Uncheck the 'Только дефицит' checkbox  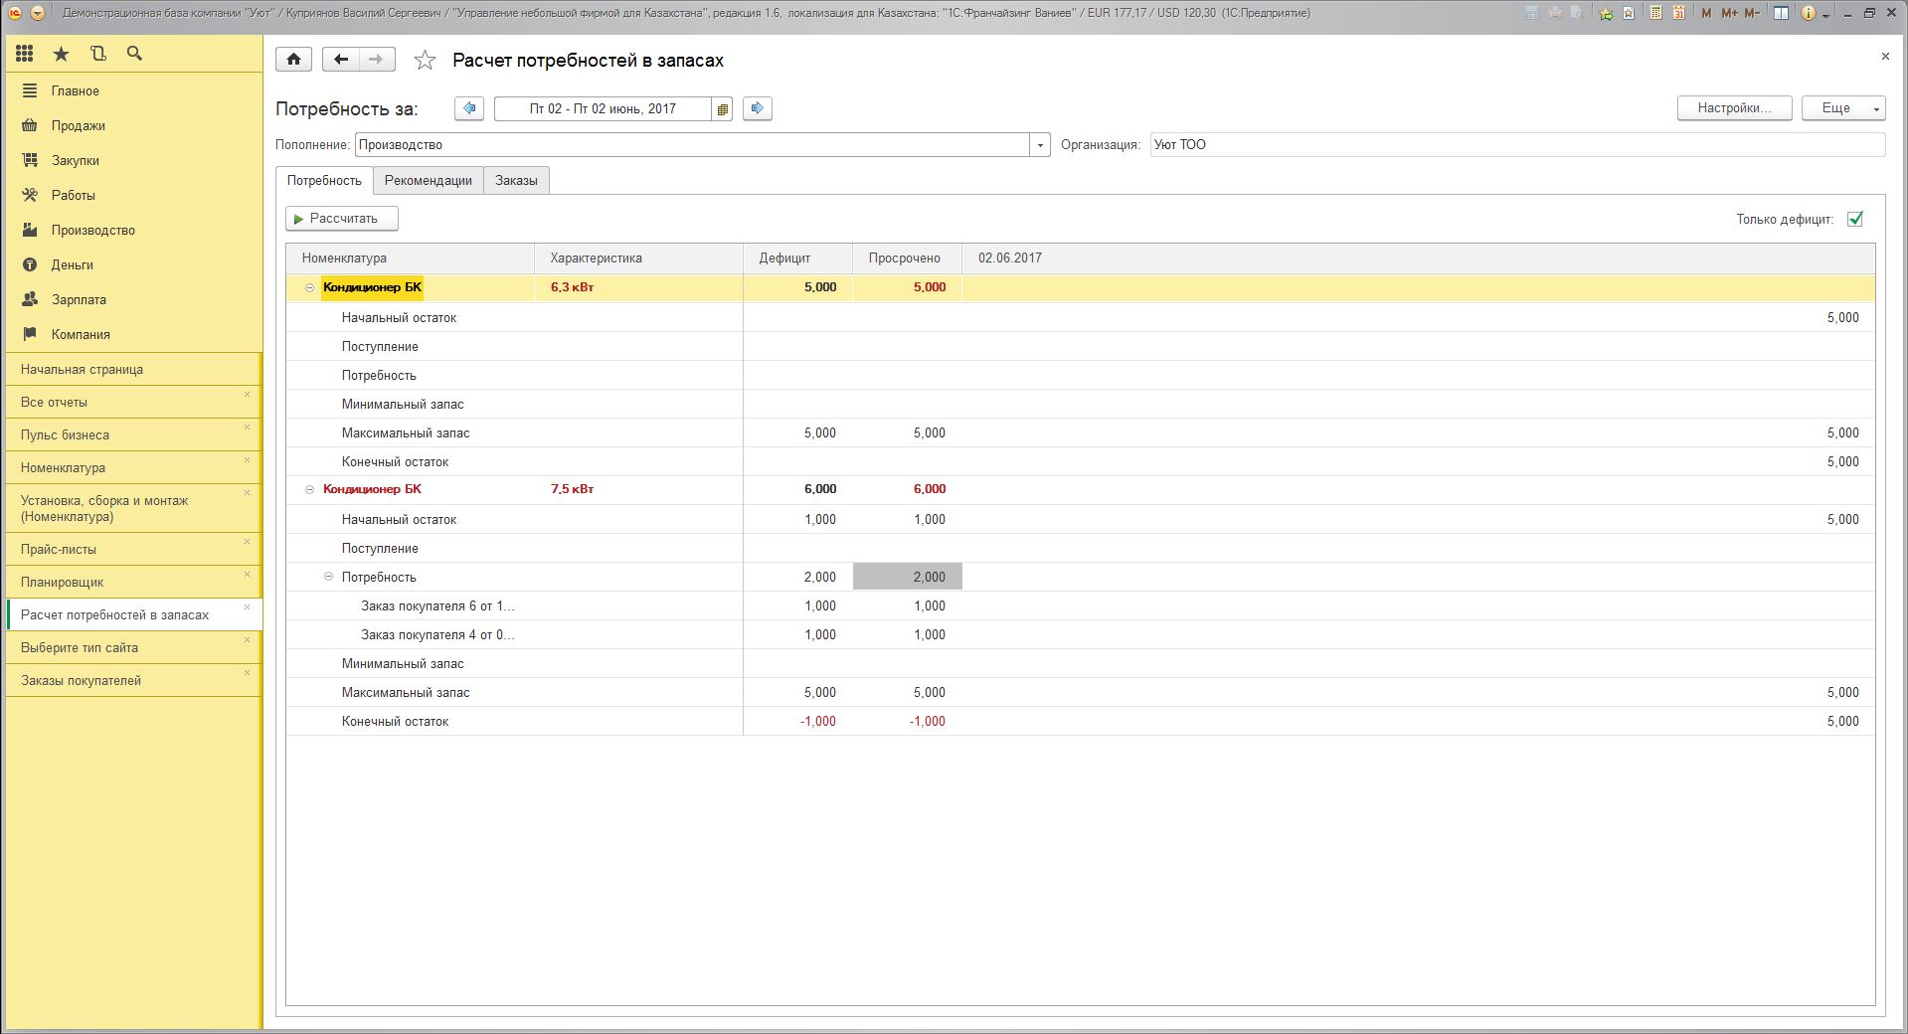1854,219
